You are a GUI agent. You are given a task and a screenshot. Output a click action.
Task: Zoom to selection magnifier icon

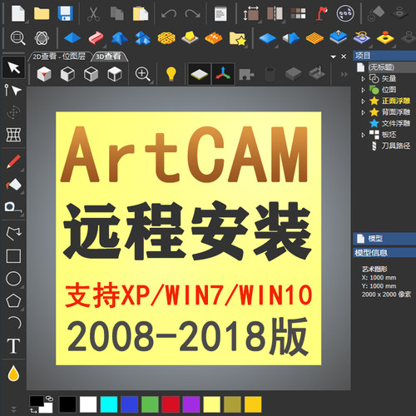click(17, 37)
